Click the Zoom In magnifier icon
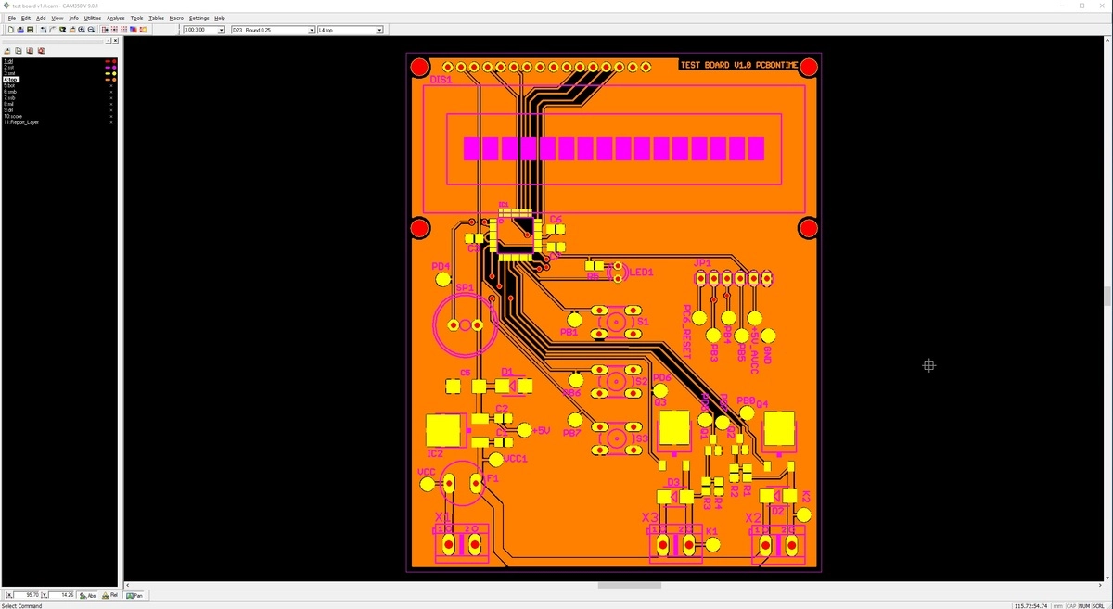 81,30
